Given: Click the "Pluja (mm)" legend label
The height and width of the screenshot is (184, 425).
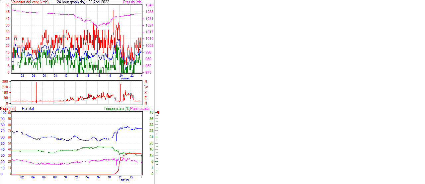Looking at the screenshot, I should (8, 109).
